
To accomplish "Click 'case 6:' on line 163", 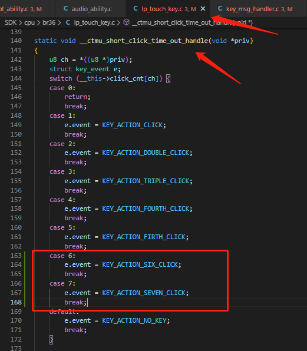I will [62, 256].
